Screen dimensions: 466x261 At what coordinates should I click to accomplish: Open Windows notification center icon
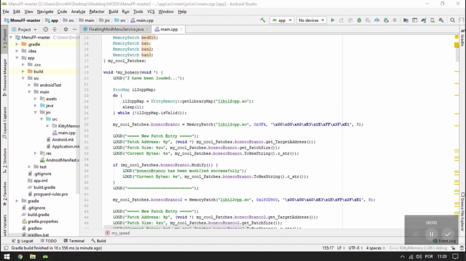pyautogui.click(x=455, y=256)
